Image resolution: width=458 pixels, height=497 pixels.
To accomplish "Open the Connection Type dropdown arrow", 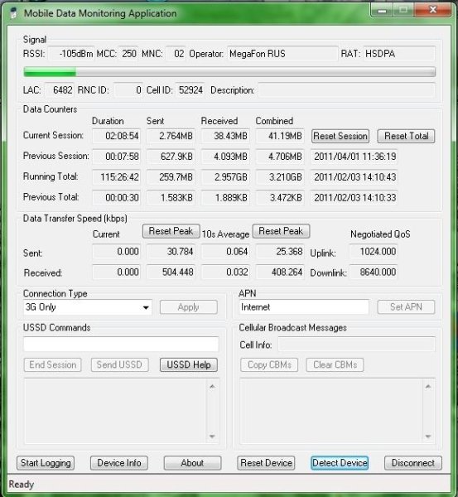I will pos(146,307).
